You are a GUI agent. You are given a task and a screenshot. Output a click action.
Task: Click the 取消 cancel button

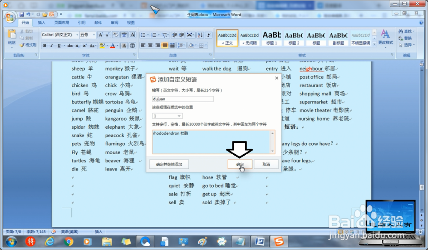tap(266, 165)
